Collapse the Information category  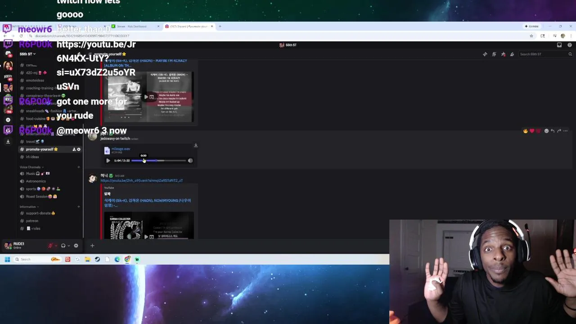click(x=29, y=207)
